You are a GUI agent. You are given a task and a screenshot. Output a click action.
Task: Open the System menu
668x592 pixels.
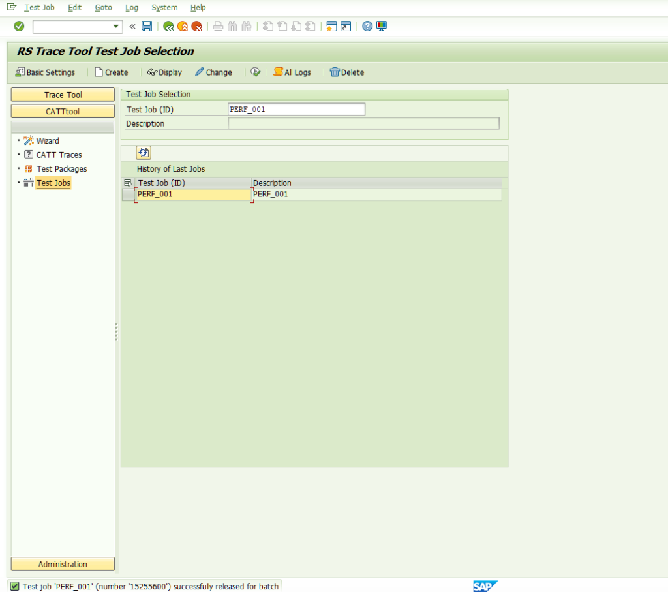(x=164, y=7)
